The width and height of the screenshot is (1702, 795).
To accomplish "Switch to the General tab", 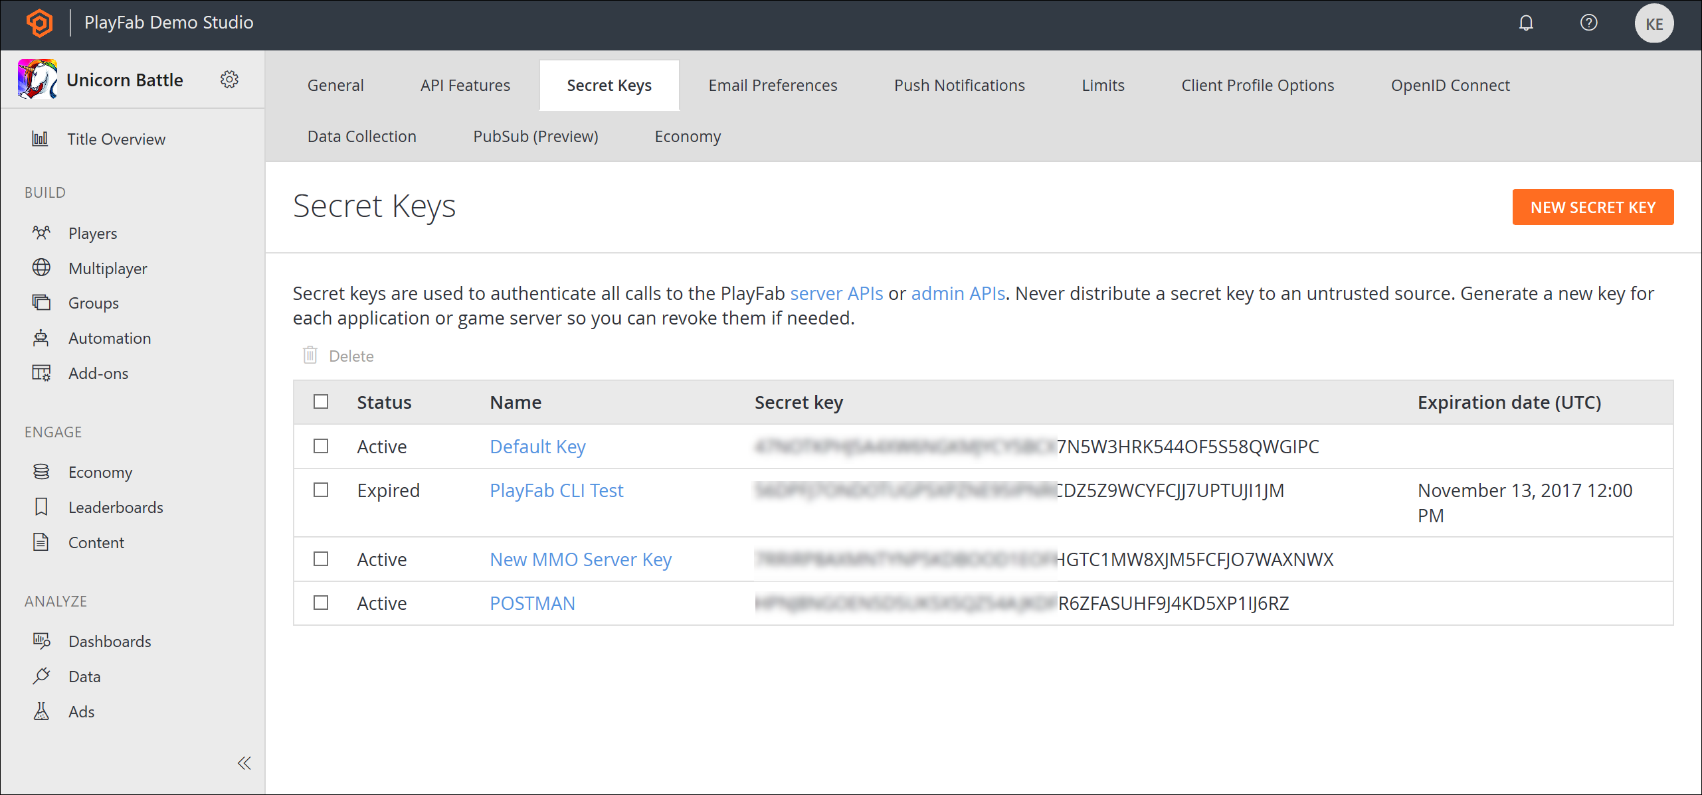I will tap(335, 86).
